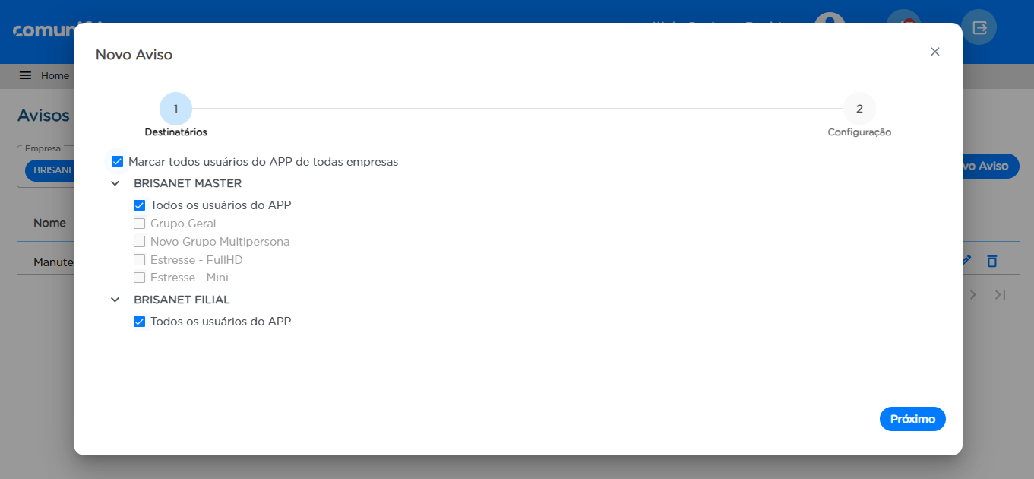This screenshot has height=479, width=1034.
Task: Click the trash delete icon
Action: pos(991,261)
